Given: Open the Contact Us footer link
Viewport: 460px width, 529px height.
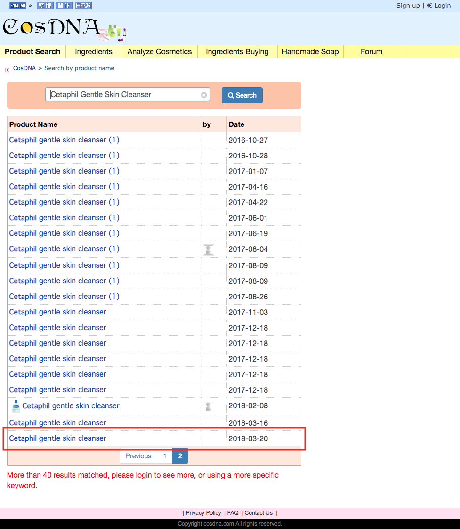Looking at the screenshot, I should (258, 513).
